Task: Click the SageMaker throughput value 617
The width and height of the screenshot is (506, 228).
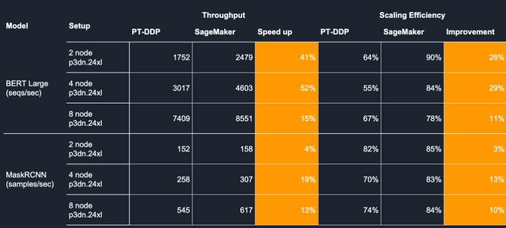Action: click(x=246, y=210)
